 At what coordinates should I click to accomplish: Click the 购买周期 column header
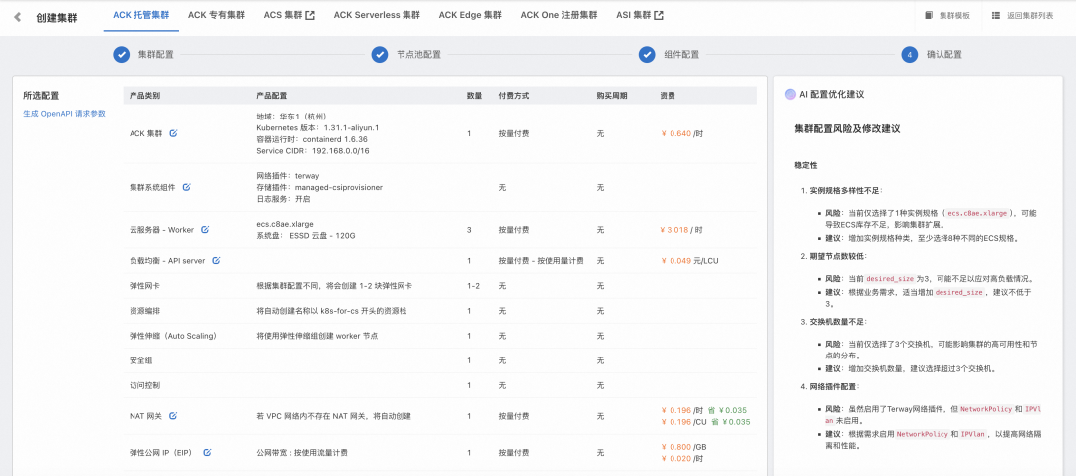pos(612,95)
